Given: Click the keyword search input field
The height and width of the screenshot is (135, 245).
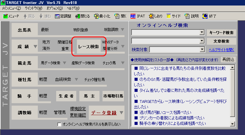Looking at the screenshot, I should pos(166,32).
